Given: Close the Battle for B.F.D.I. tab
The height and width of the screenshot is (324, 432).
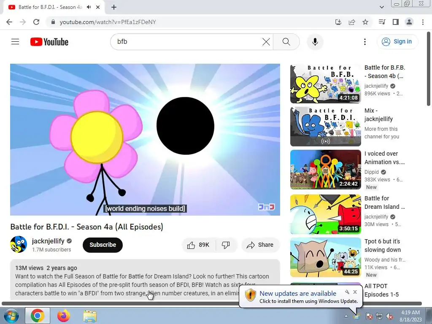Looking at the screenshot, I should pyautogui.click(x=98, y=7).
